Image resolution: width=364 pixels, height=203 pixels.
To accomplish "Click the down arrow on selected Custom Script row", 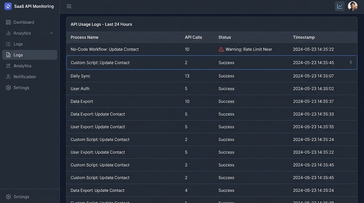I will pos(351,62).
